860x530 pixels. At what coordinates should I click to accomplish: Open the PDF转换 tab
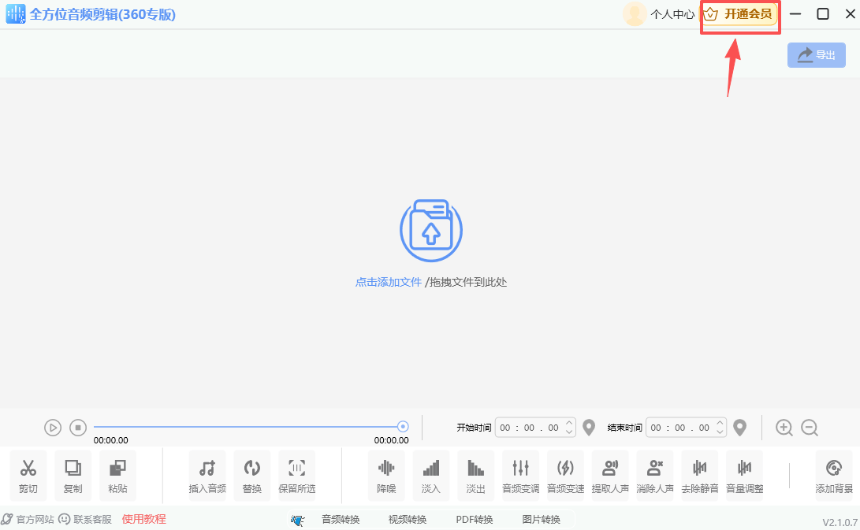click(x=474, y=520)
